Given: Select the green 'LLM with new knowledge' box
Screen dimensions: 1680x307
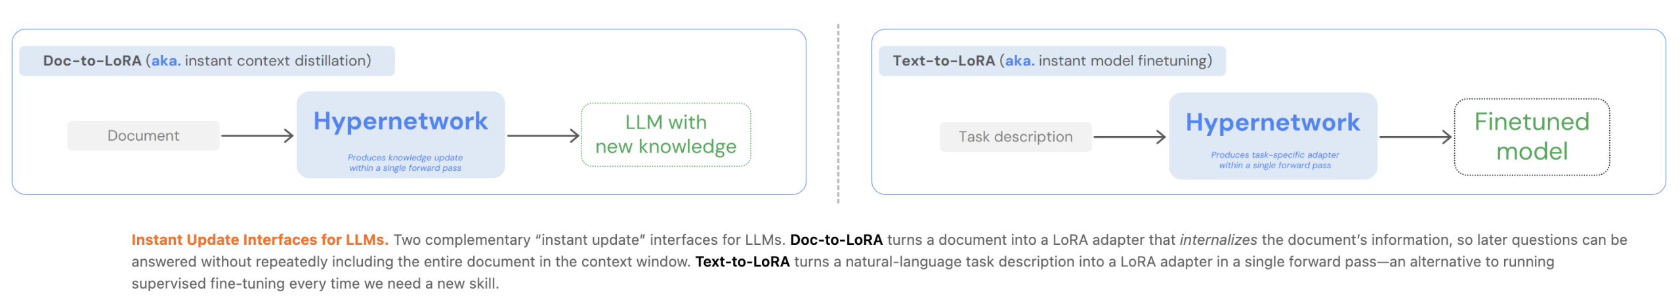Looking at the screenshot, I should pyautogui.click(x=665, y=135).
